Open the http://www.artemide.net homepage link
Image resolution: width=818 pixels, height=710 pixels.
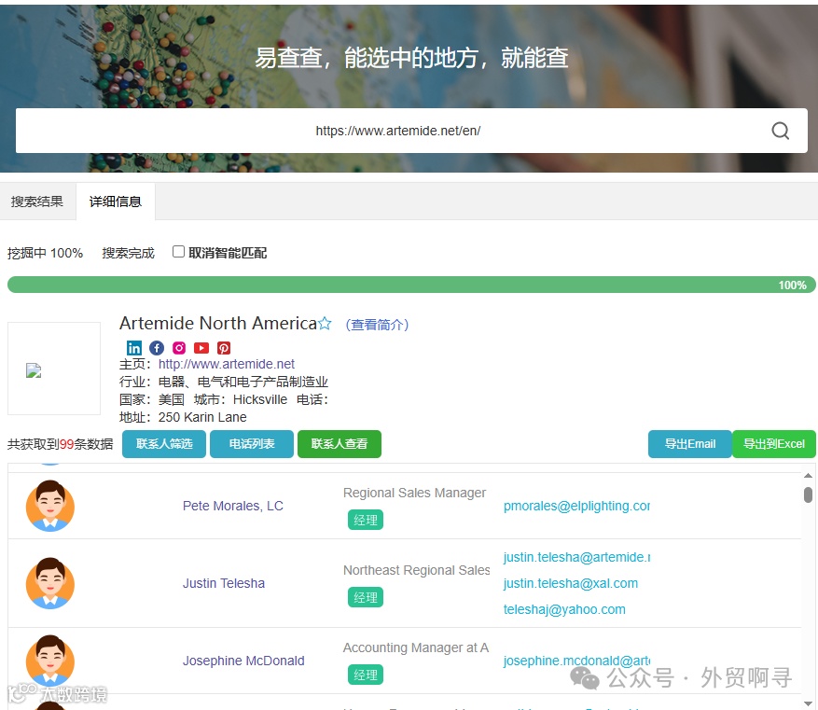227,364
